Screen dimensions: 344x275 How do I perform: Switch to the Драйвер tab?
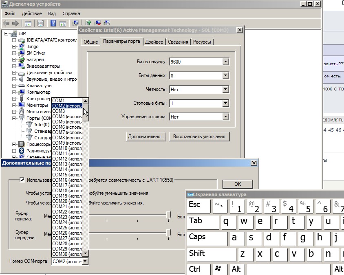point(154,42)
